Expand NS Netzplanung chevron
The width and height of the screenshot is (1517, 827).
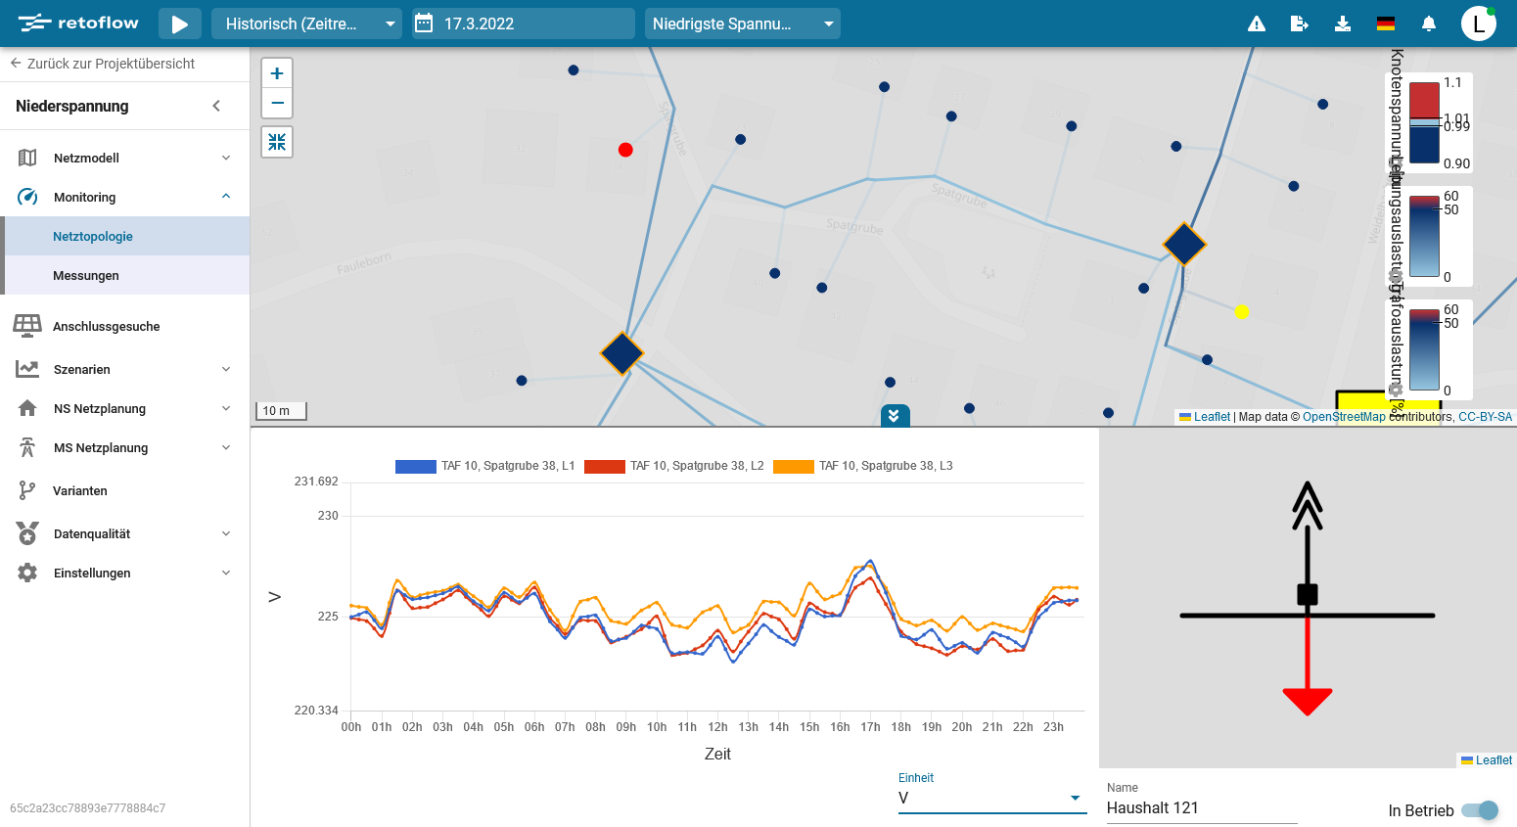coord(226,408)
